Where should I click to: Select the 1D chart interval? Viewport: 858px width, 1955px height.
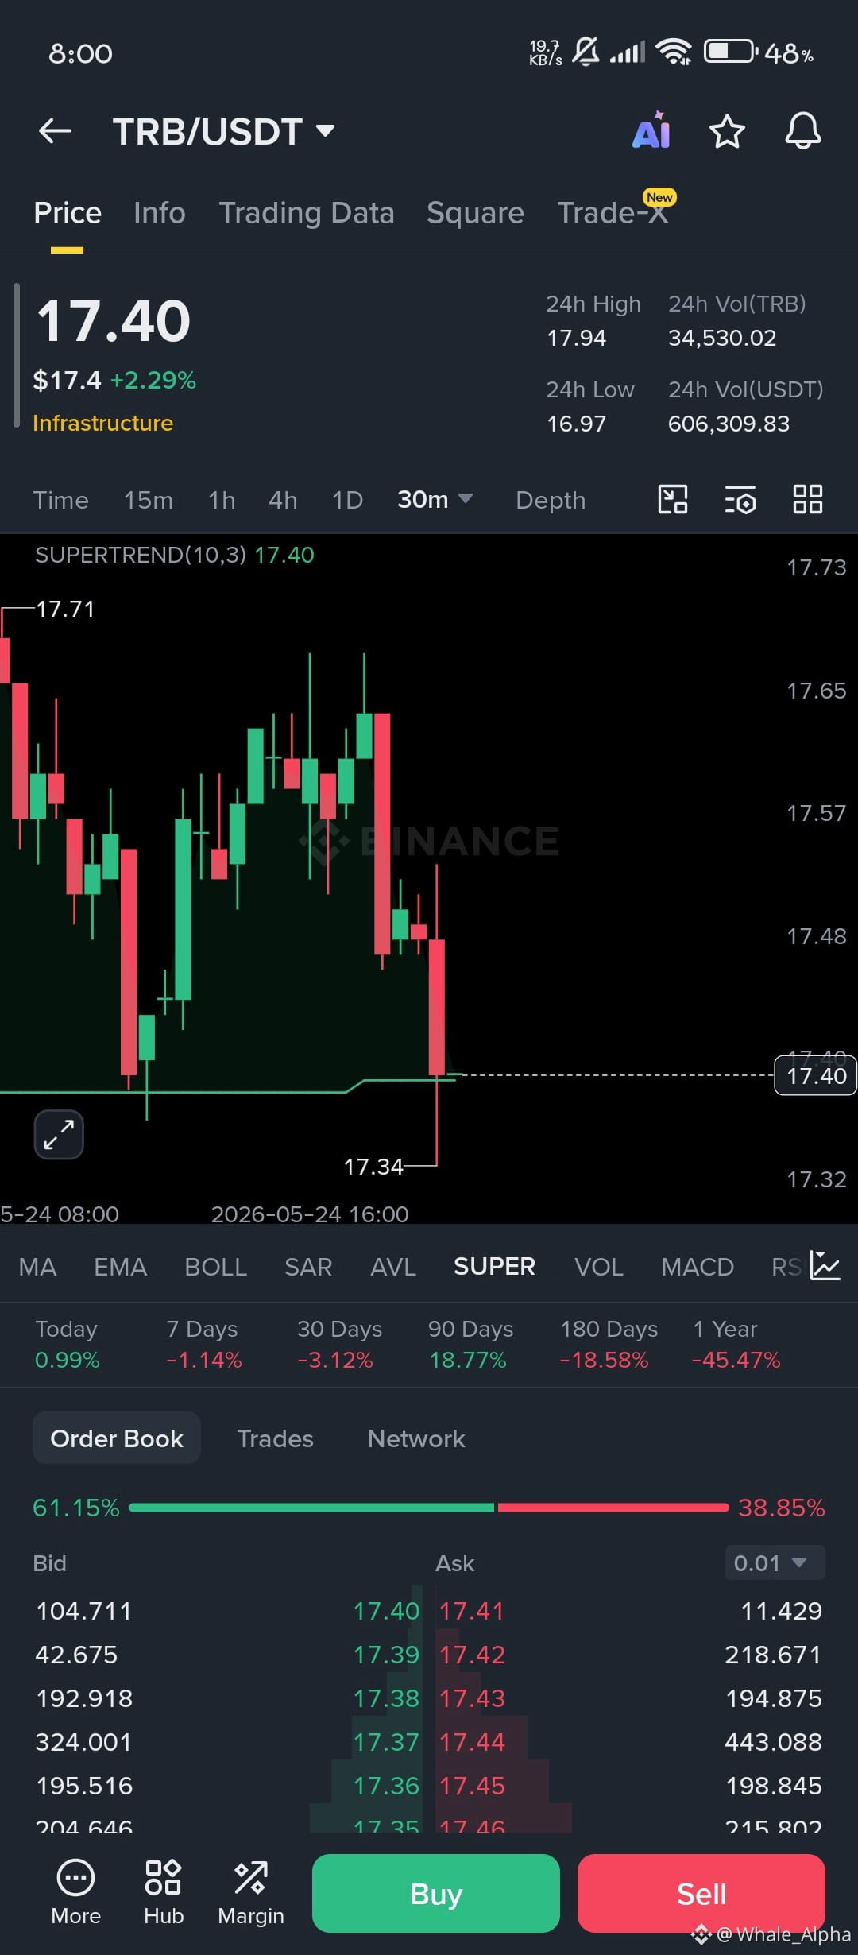point(347,500)
